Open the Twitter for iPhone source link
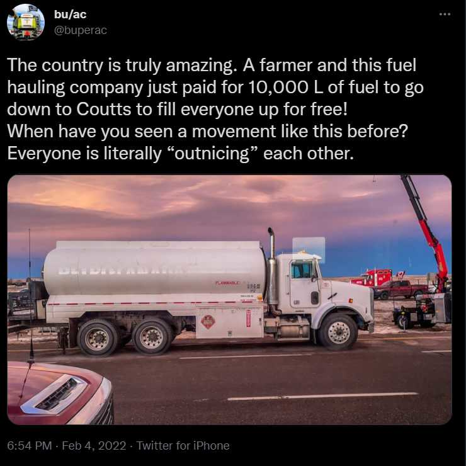 (x=183, y=445)
